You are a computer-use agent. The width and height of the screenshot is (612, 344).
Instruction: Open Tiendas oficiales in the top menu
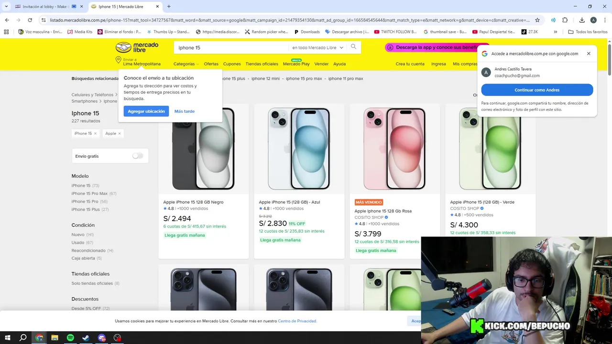click(262, 64)
